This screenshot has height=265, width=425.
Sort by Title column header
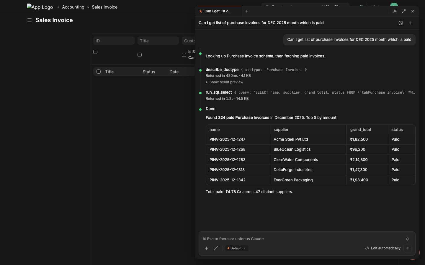(x=109, y=72)
